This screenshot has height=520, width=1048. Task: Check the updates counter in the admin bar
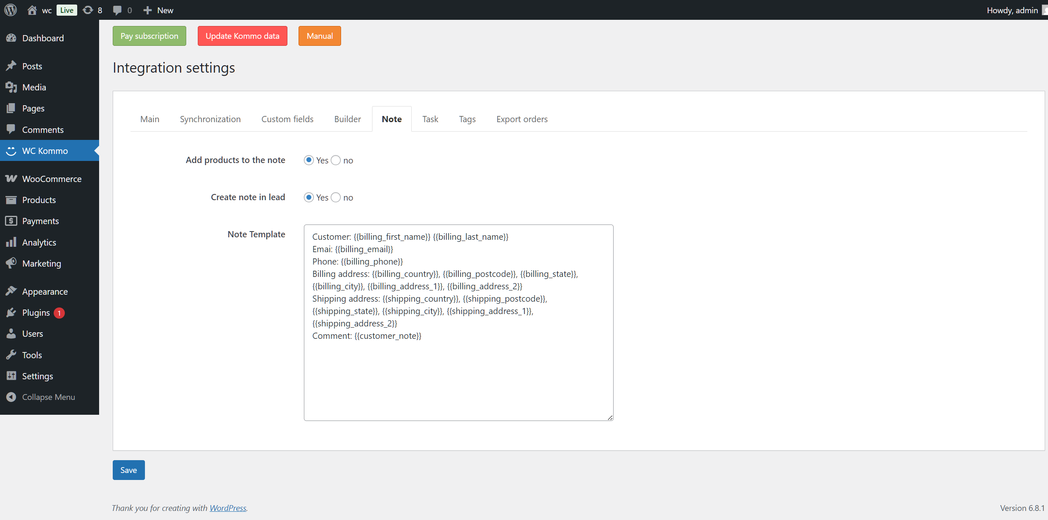[x=92, y=10]
